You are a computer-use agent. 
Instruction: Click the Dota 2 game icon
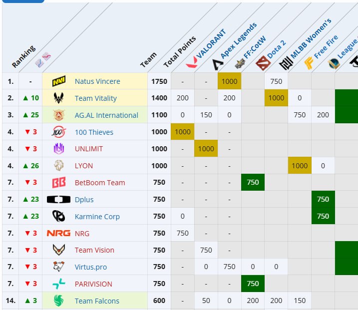263,63
